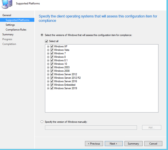Click the Next > button
168x150 pixels.
[114, 144]
